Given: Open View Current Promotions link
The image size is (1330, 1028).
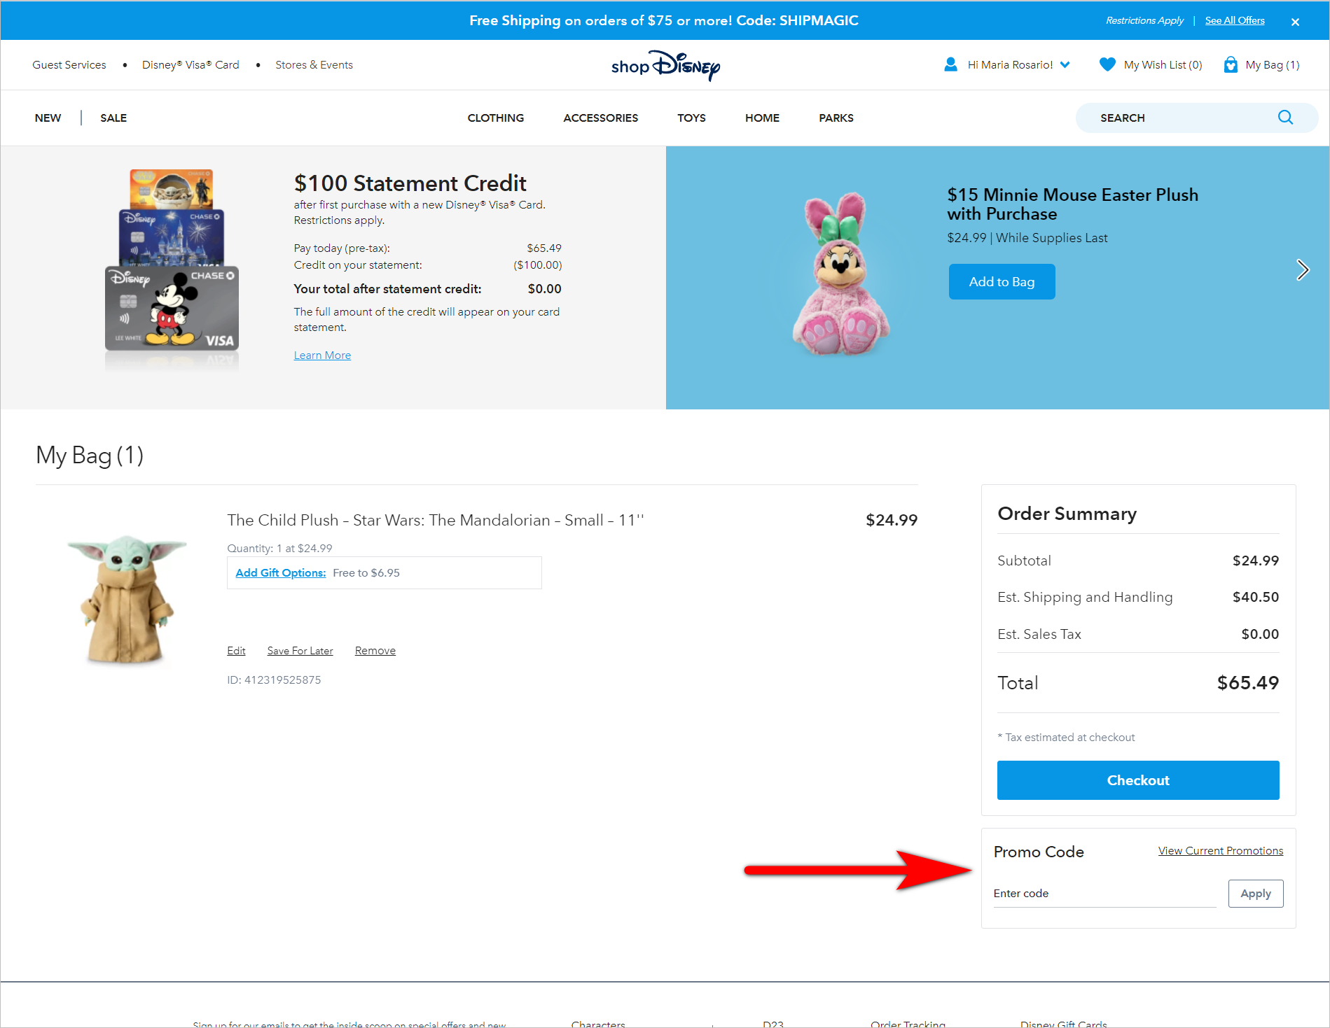Looking at the screenshot, I should pyautogui.click(x=1220, y=851).
